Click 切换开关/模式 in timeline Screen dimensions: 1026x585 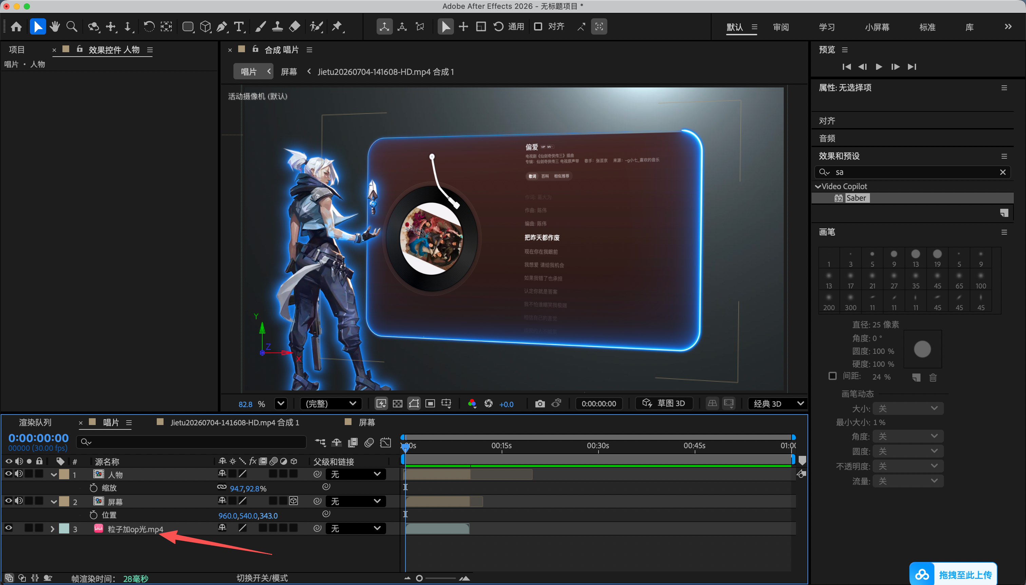262,578
